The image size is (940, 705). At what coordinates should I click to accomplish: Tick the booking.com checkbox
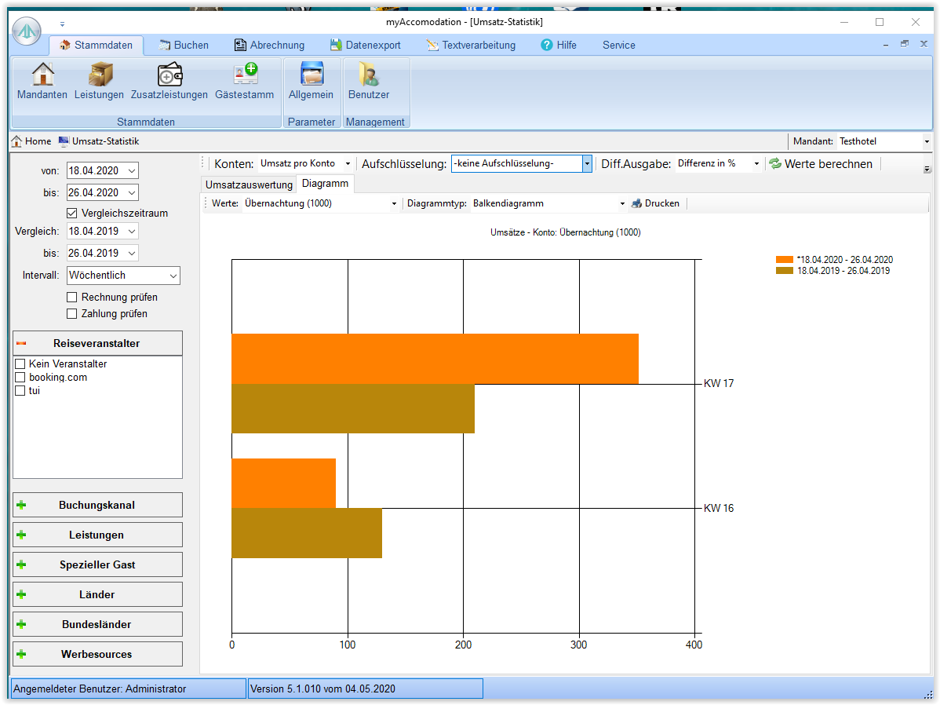(x=20, y=378)
